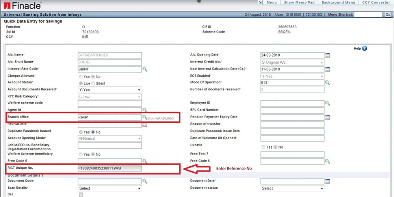The image size is (394, 197).
Task: Tick the Del checkbox
Action: pos(81,195)
